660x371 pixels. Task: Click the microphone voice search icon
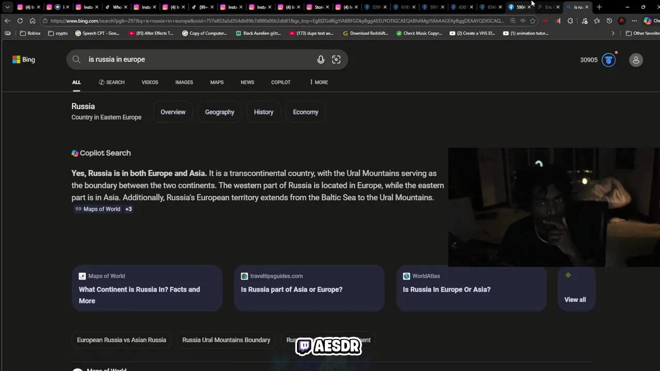321,60
